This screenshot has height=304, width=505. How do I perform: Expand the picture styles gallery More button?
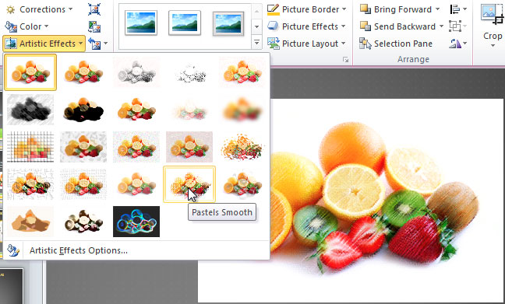coord(256,42)
